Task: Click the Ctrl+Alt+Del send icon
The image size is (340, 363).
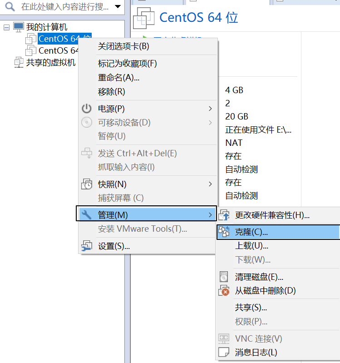Action: (87, 153)
